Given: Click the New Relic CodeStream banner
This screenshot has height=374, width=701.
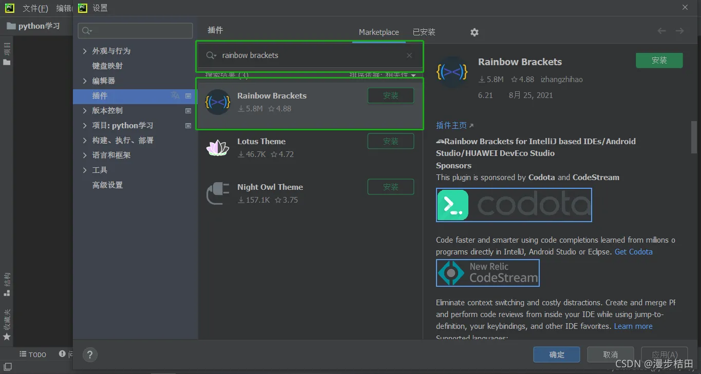Looking at the screenshot, I should click(x=488, y=273).
